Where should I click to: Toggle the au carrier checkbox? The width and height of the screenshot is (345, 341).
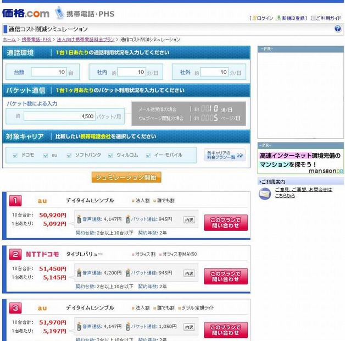[x=46, y=156]
